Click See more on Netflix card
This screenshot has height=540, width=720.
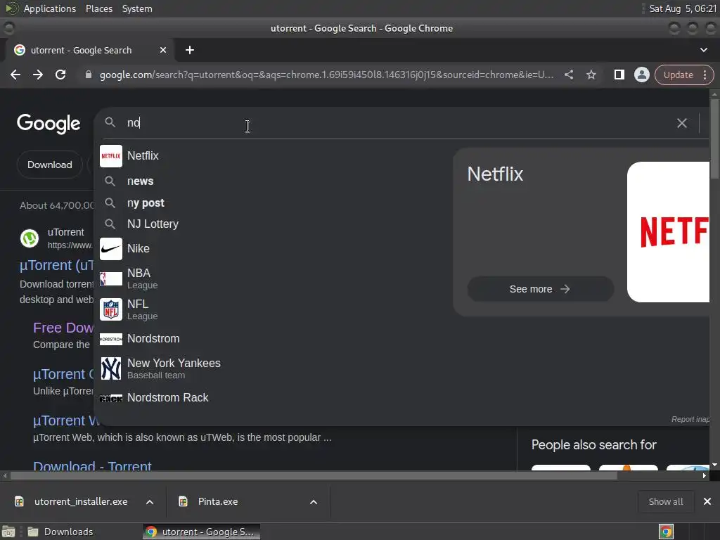coord(540,289)
